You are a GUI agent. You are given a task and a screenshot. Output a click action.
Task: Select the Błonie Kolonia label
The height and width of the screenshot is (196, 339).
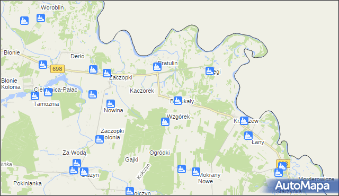(11, 84)
